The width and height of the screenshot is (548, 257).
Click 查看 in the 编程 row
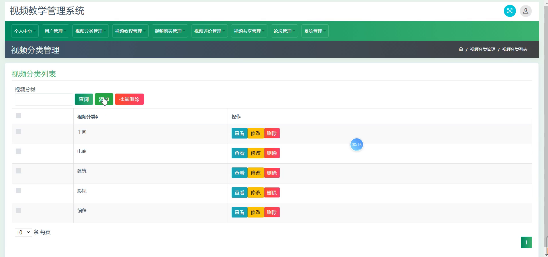tap(239, 212)
